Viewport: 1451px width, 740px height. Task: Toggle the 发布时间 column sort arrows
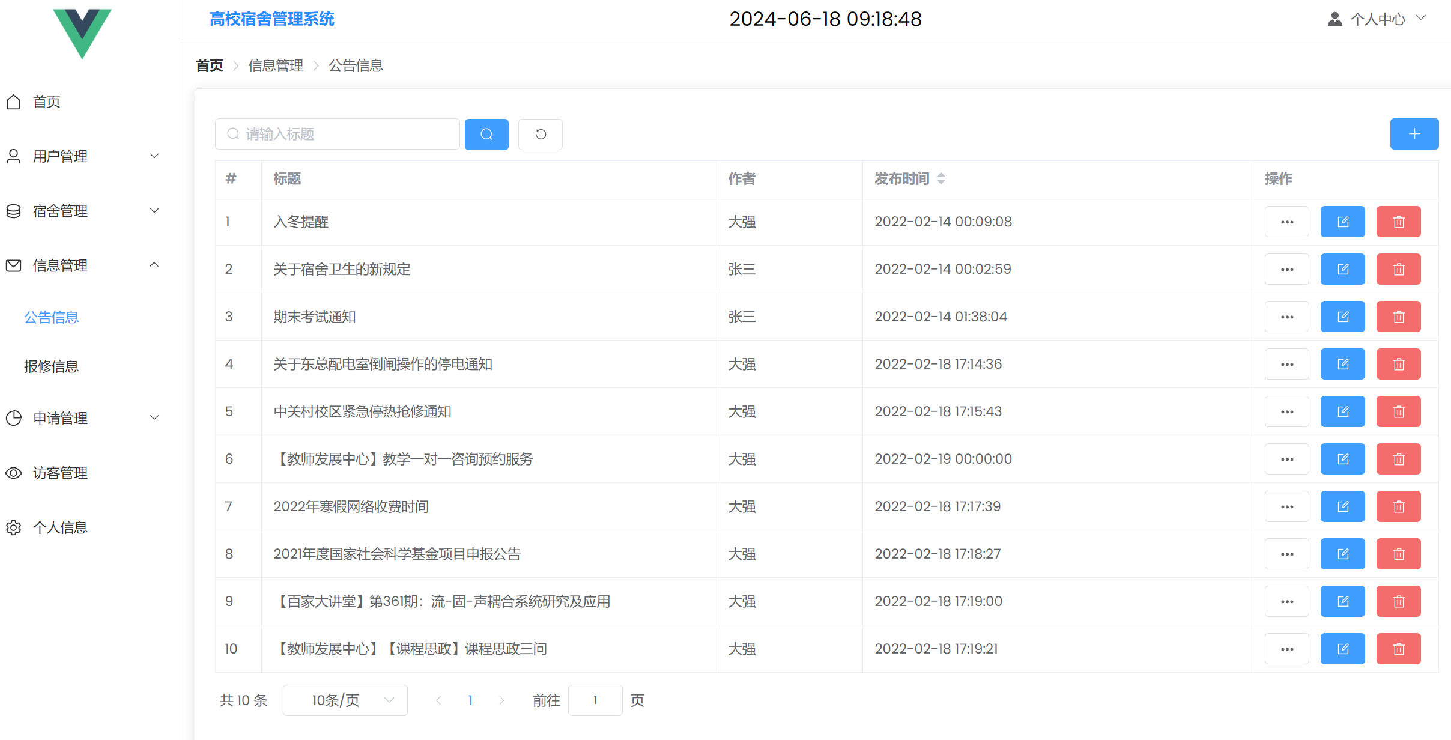pyautogui.click(x=940, y=178)
